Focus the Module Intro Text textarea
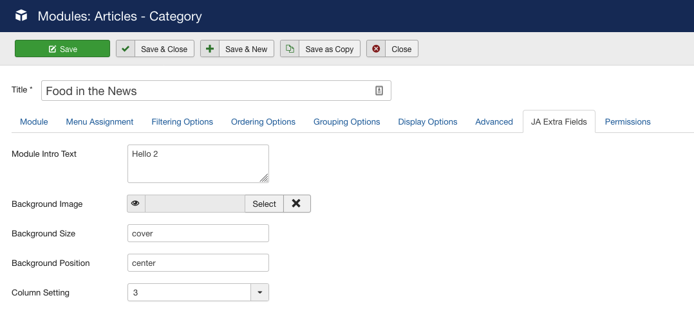Image resolution: width=694 pixels, height=325 pixels. coord(198,164)
